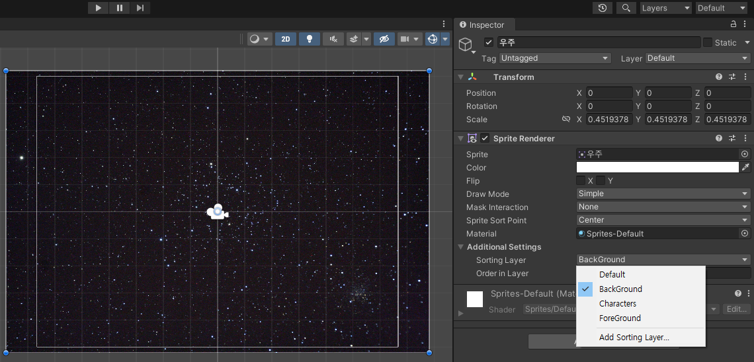The height and width of the screenshot is (362, 754).
Task: Select Add Sorting Layer... menu entry
Action: coord(640,338)
